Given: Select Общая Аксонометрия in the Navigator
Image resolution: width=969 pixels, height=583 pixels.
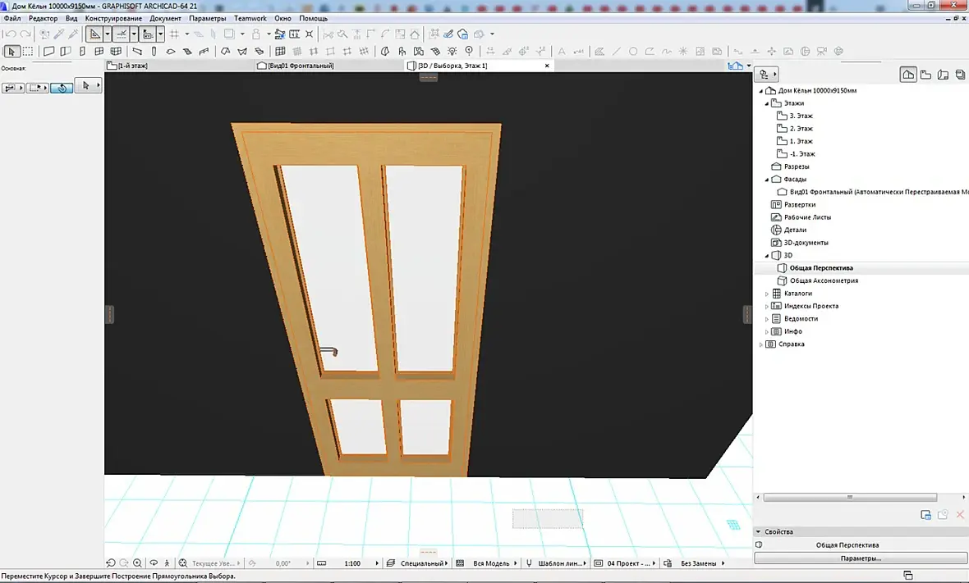Looking at the screenshot, I should click(x=824, y=280).
